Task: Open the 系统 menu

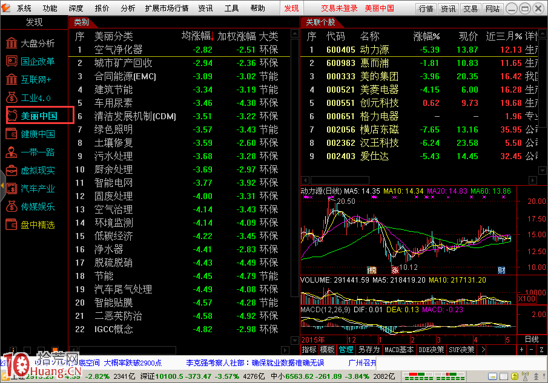Action: coord(24,8)
